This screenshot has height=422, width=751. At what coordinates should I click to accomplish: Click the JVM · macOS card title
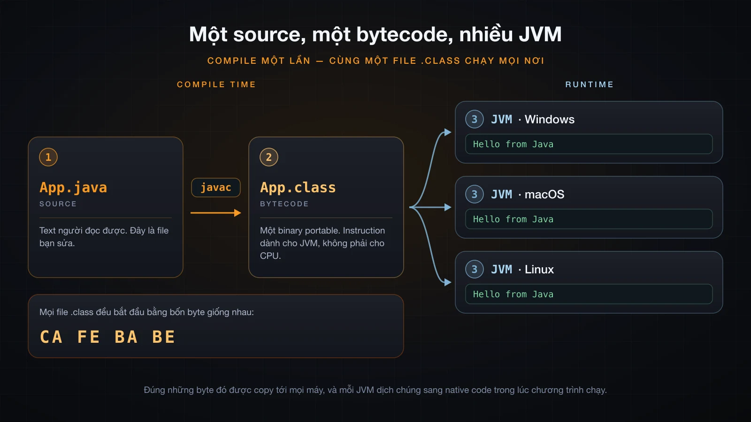[528, 194]
